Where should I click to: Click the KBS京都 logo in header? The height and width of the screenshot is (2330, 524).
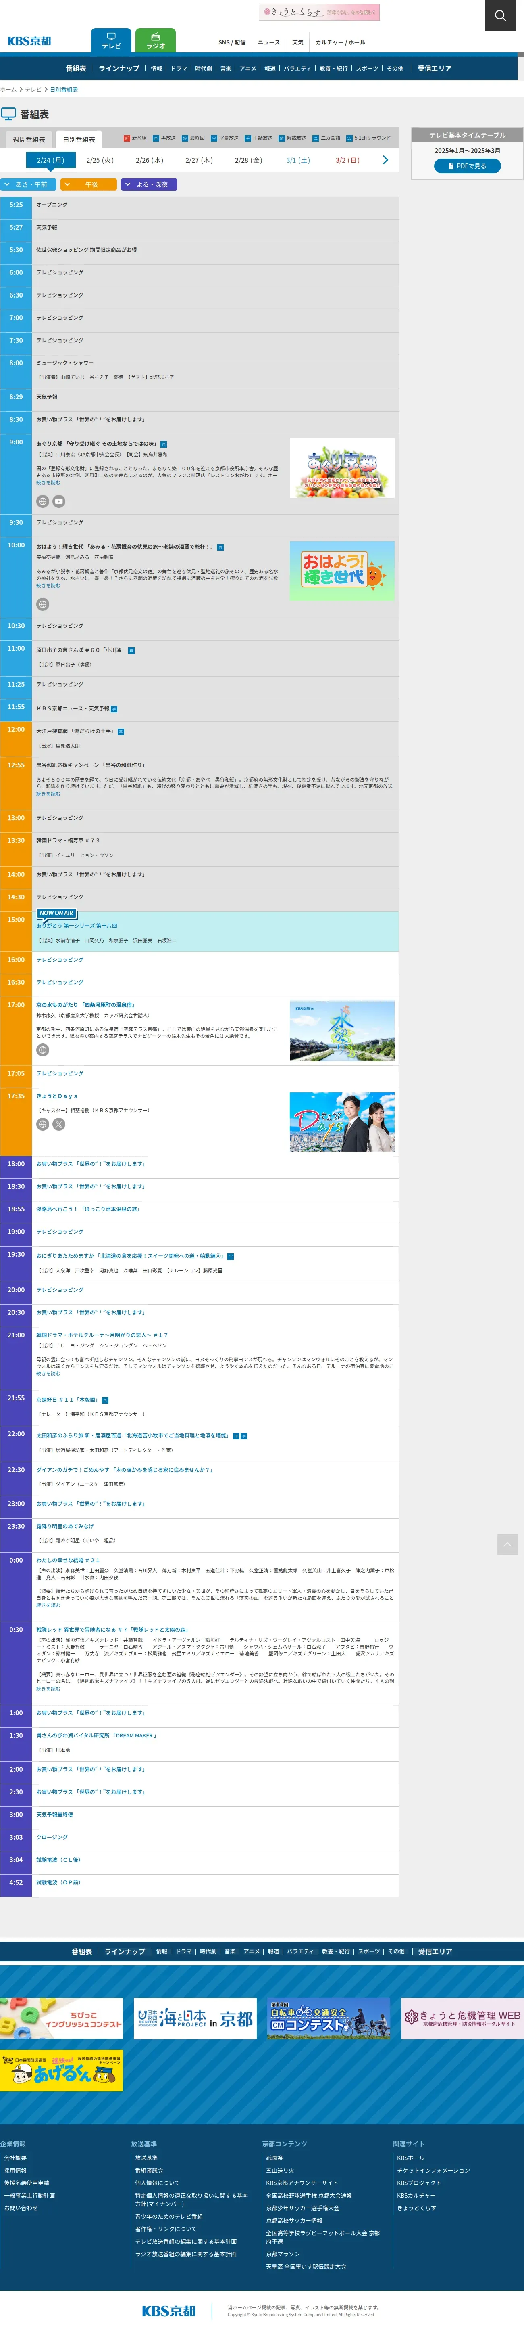point(30,41)
